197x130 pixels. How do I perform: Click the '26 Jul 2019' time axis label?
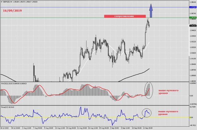point(4,128)
